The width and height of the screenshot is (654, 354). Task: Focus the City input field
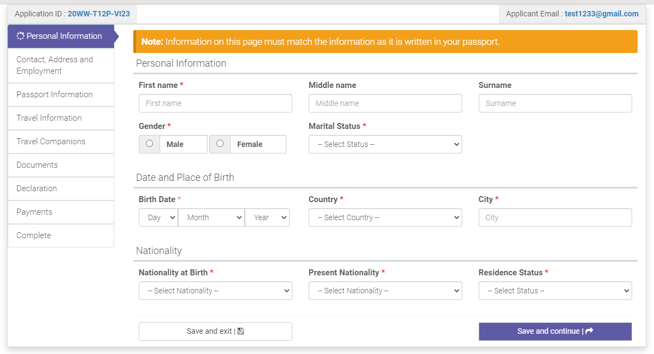coord(555,217)
